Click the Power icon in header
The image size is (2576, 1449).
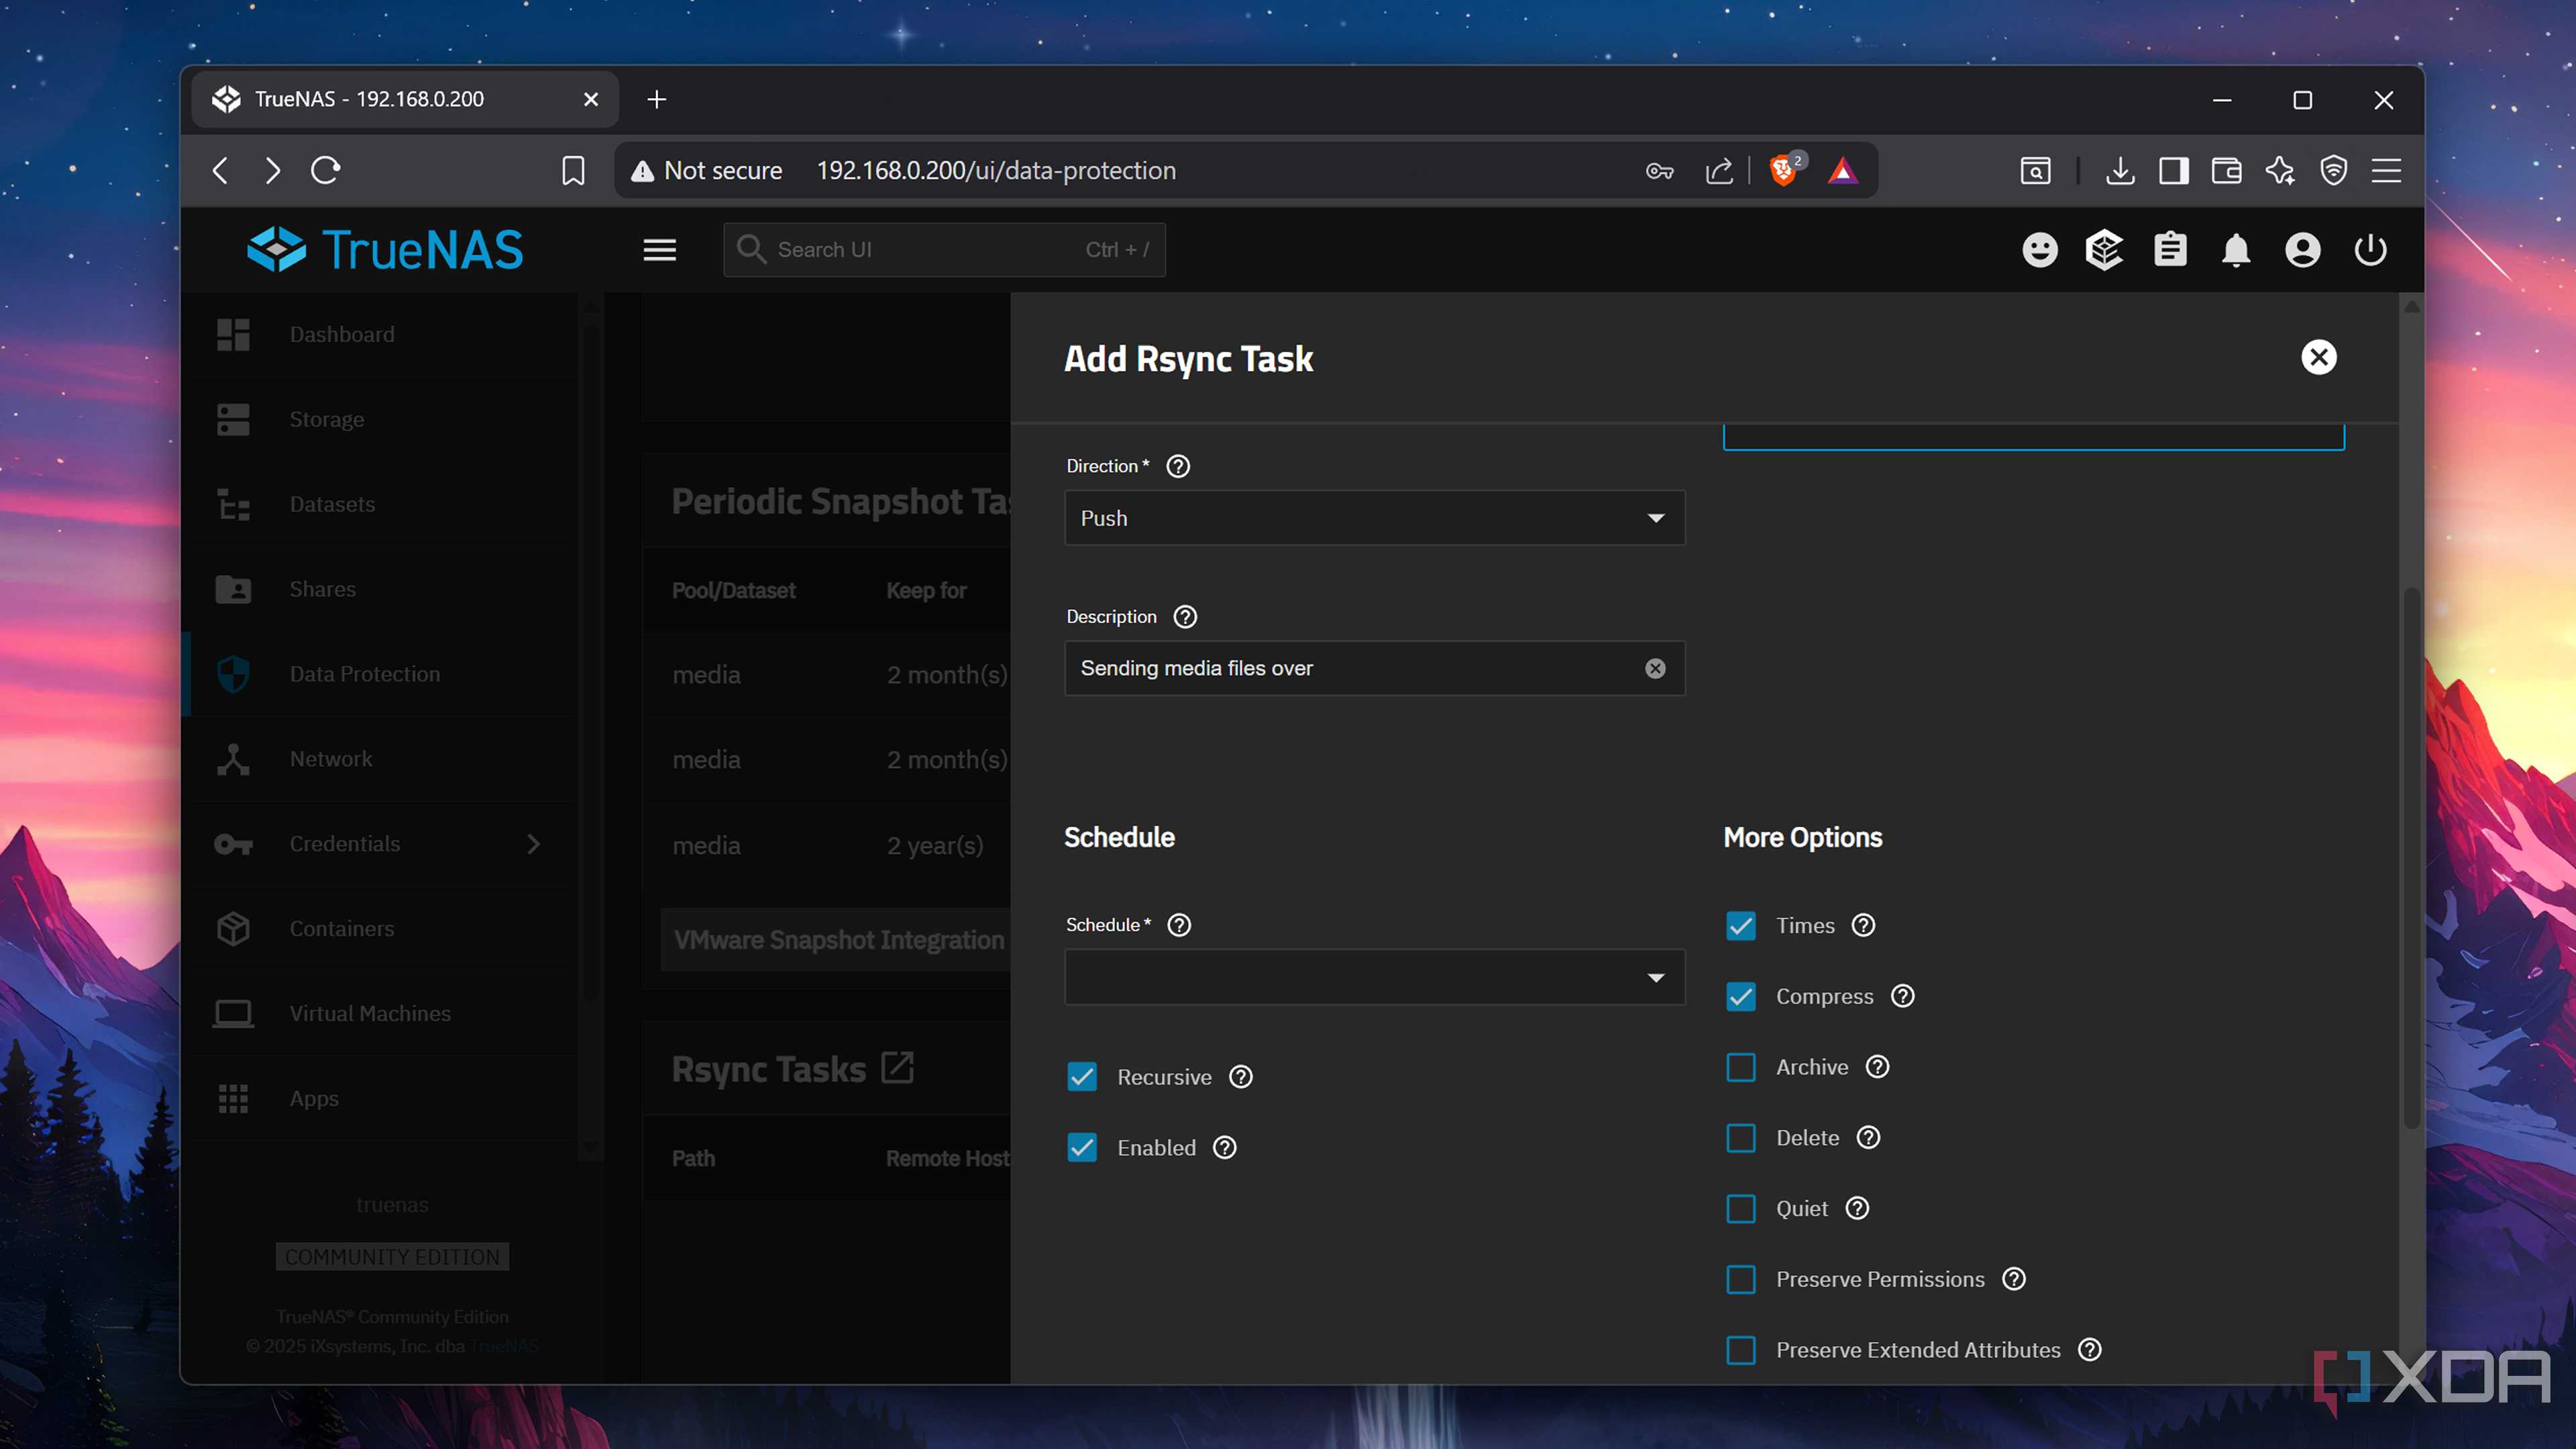[2370, 250]
